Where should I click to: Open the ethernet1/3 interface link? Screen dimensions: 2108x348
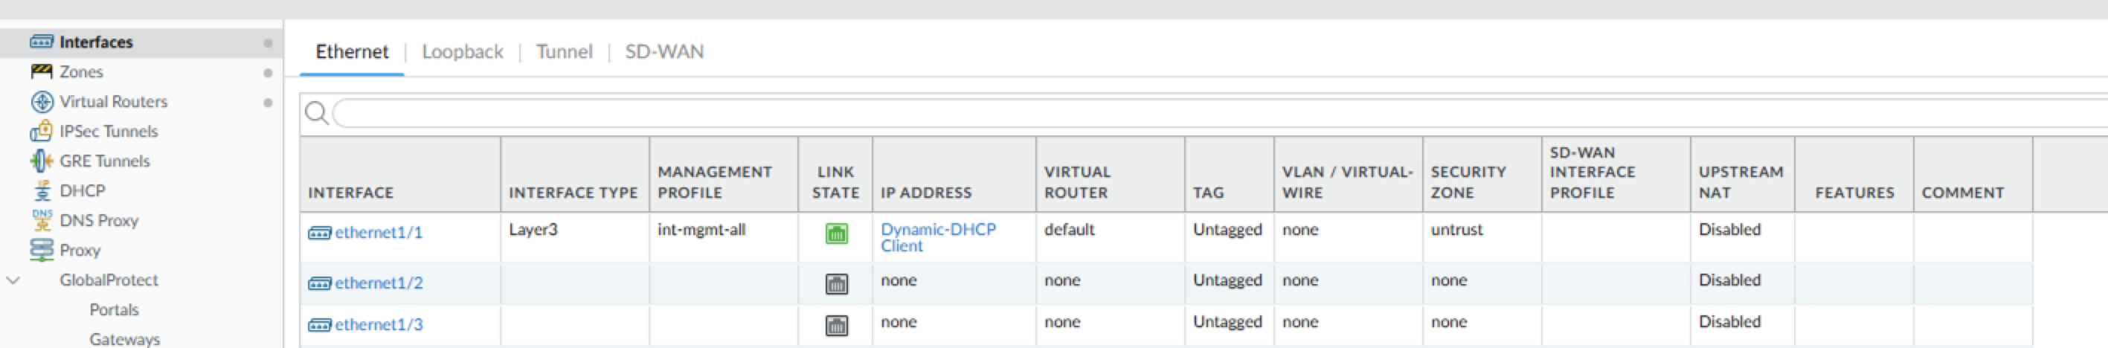tap(378, 325)
